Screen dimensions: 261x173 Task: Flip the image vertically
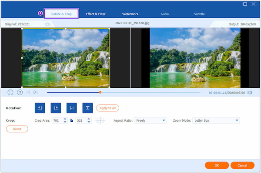tap(87, 108)
